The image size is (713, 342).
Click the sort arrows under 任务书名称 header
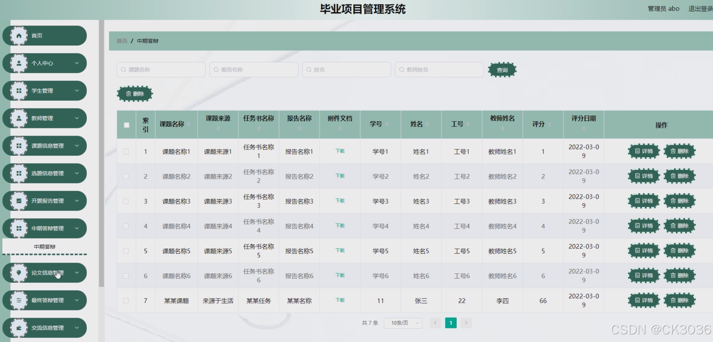259,128
